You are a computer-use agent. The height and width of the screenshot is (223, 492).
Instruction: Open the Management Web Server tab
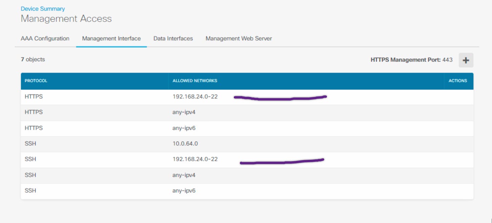point(239,39)
